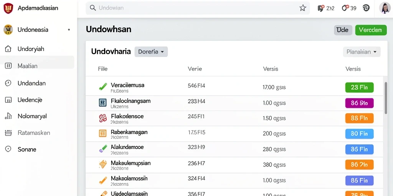Click the table's vertical scrollbar

click(386, 98)
